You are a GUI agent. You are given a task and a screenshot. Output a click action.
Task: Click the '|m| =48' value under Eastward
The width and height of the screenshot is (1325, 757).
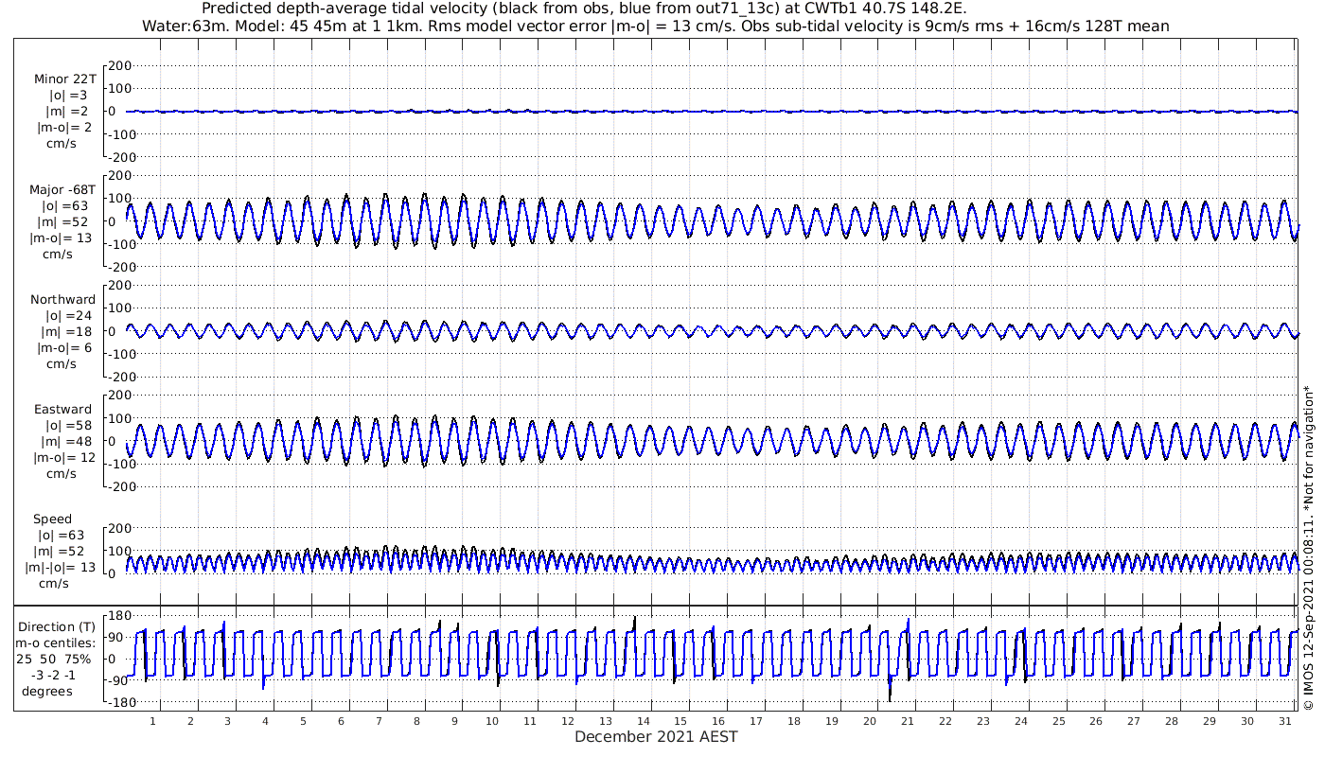[x=66, y=442]
